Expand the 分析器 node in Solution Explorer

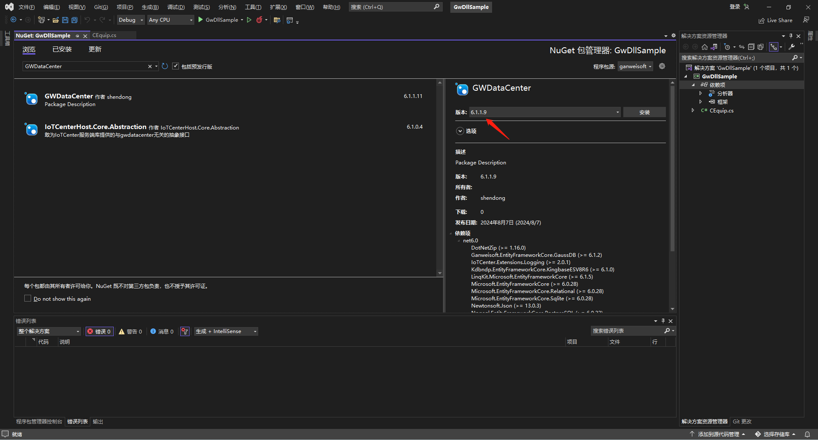click(x=700, y=93)
